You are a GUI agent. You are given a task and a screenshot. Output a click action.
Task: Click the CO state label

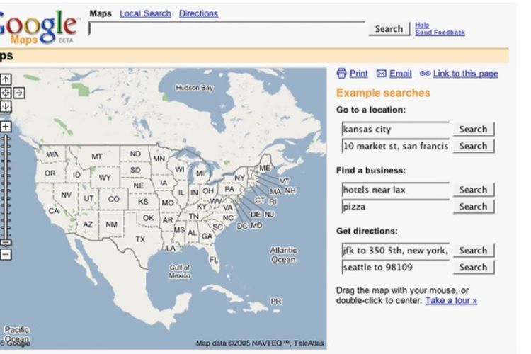tap(114, 199)
